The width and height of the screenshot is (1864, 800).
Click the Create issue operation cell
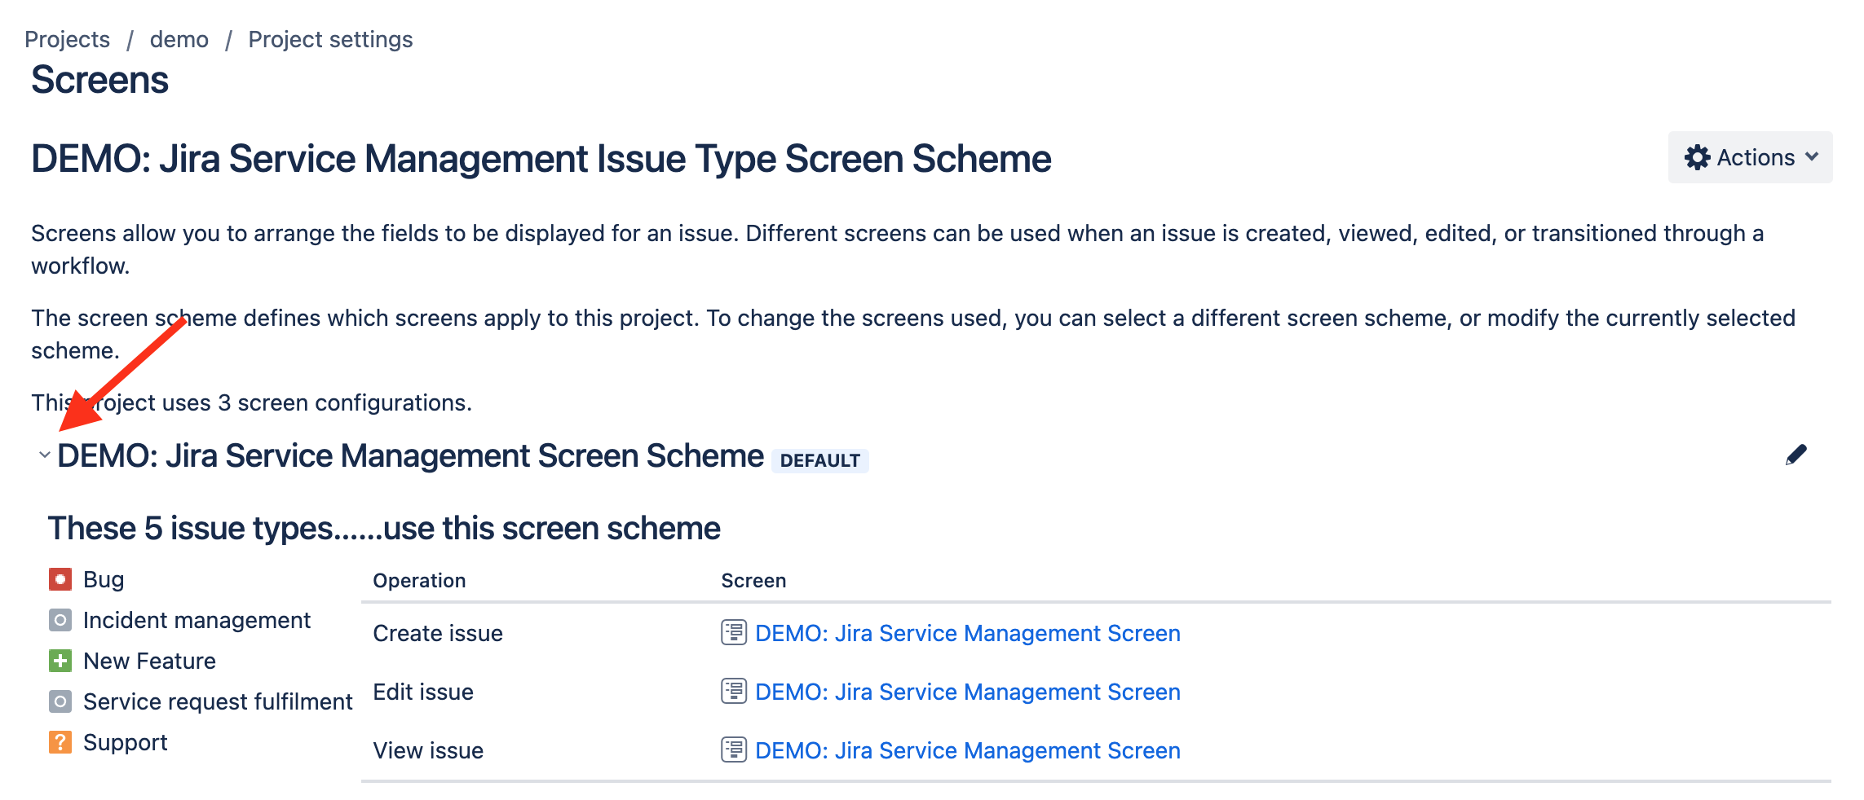tap(438, 633)
